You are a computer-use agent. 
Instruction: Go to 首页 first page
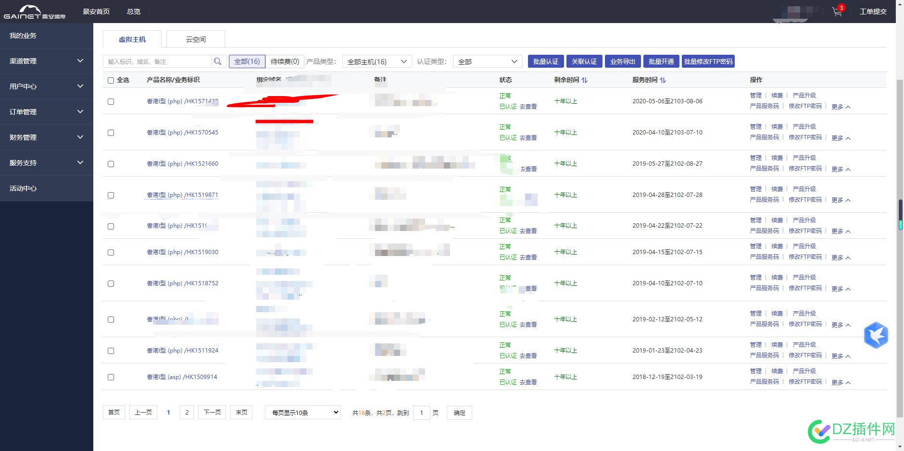(114, 413)
